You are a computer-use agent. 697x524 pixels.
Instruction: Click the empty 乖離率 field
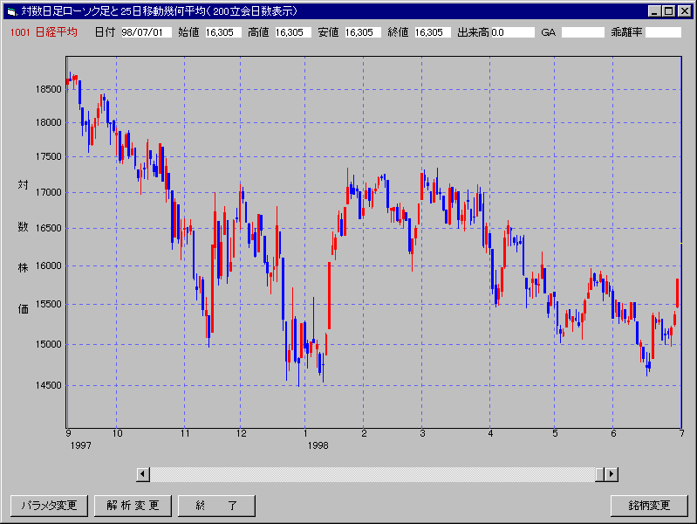(663, 32)
